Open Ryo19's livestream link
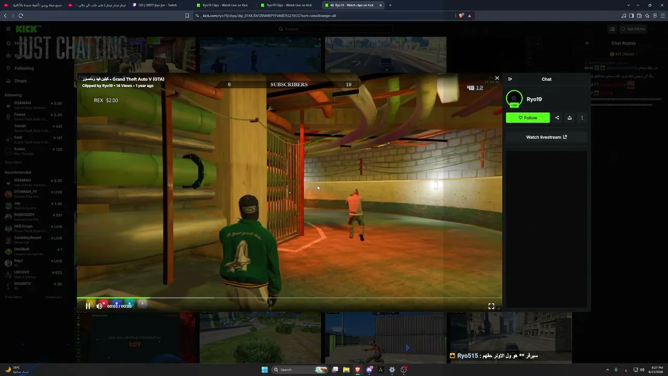The width and height of the screenshot is (668, 376). [546, 137]
